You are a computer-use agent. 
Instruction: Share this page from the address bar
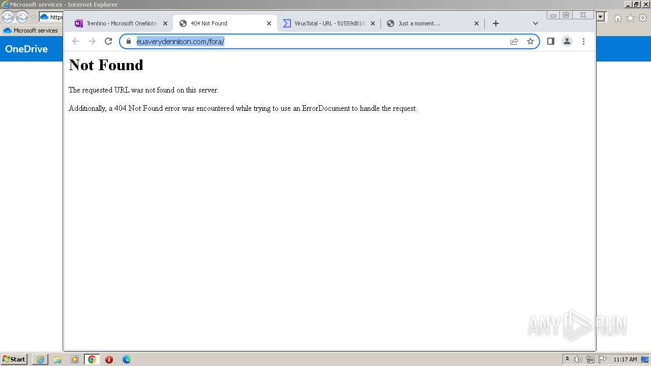tap(514, 41)
